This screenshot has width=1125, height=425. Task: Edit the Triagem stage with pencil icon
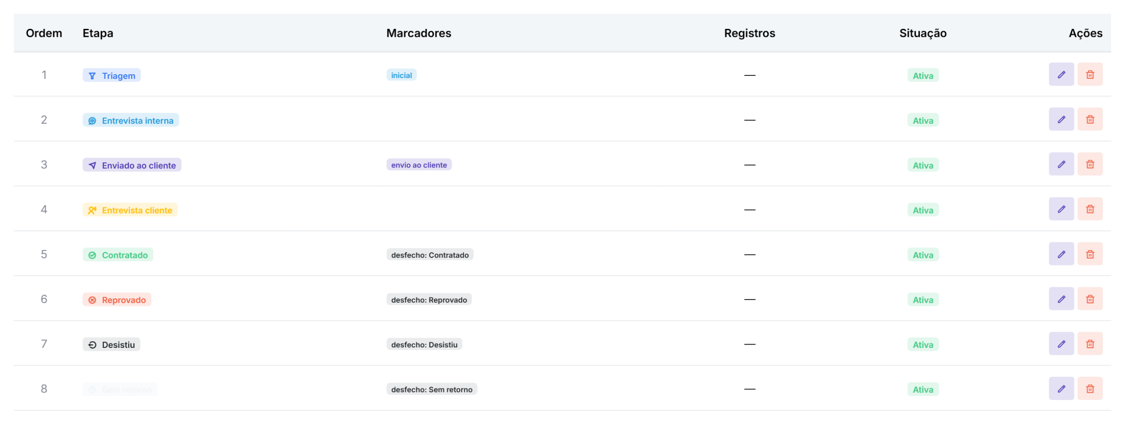1061,75
